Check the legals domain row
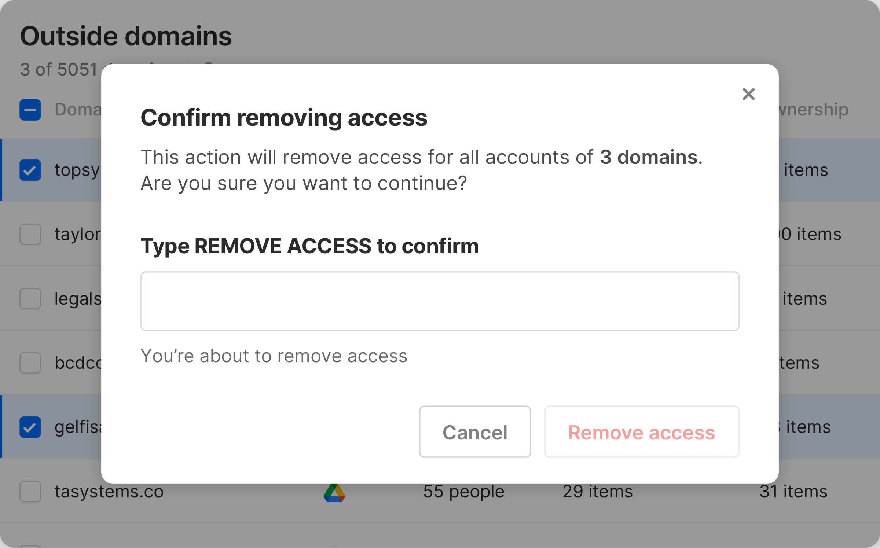Screen dimensions: 880x548 click(x=30, y=298)
